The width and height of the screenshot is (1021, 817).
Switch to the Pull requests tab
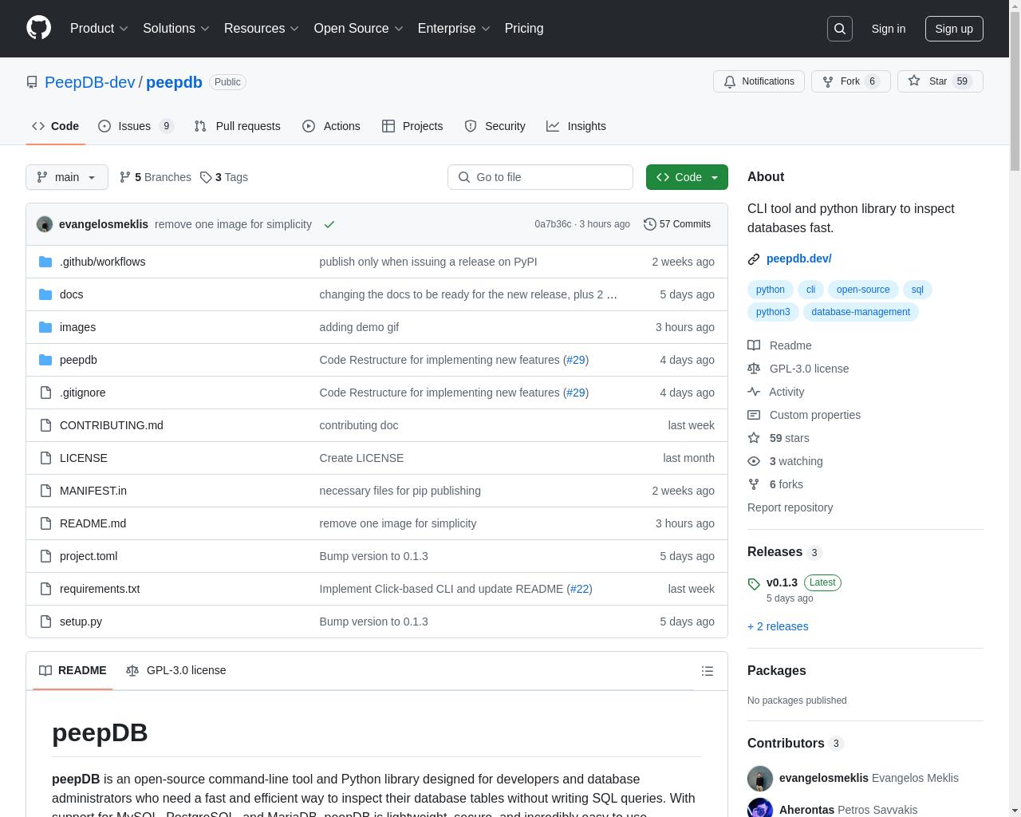click(x=237, y=126)
